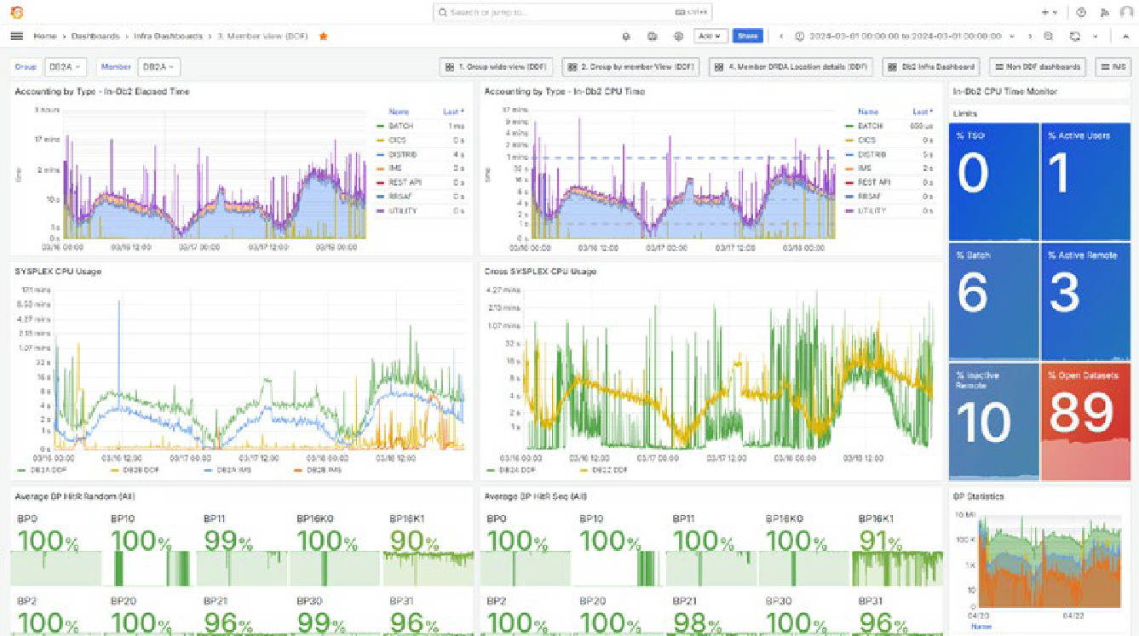Click the DB2C DDF color line in Cross SYSPLEX legend
Image resolution: width=1139 pixels, height=636 pixels.
pos(585,469)
